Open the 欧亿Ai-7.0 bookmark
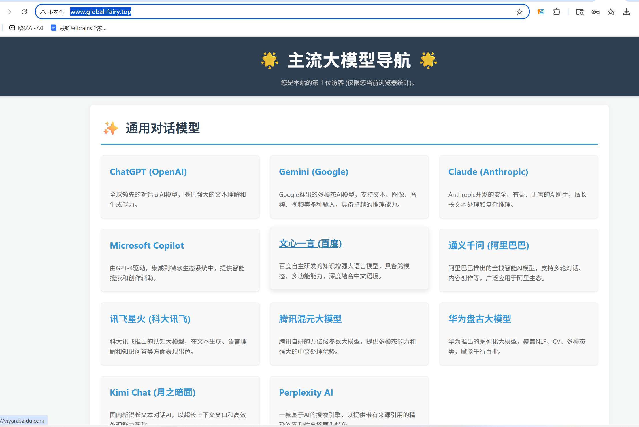Screen dimensions: 639x427 tap(26, 28)
